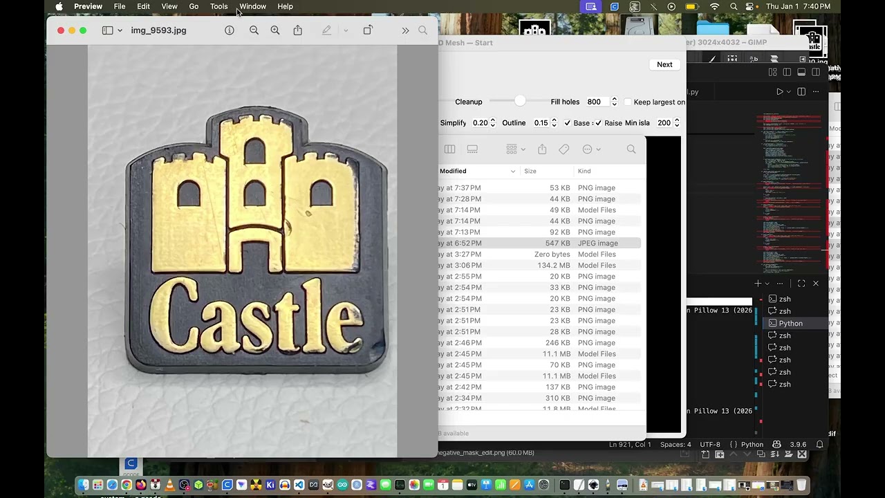Screen dimensions: 885x498
Task: Switch Finder to gallery view
Action: tap(472, 149)
